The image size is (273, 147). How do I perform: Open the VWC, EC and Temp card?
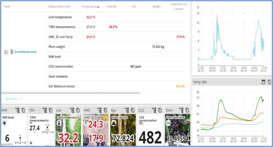click(95, 130)
